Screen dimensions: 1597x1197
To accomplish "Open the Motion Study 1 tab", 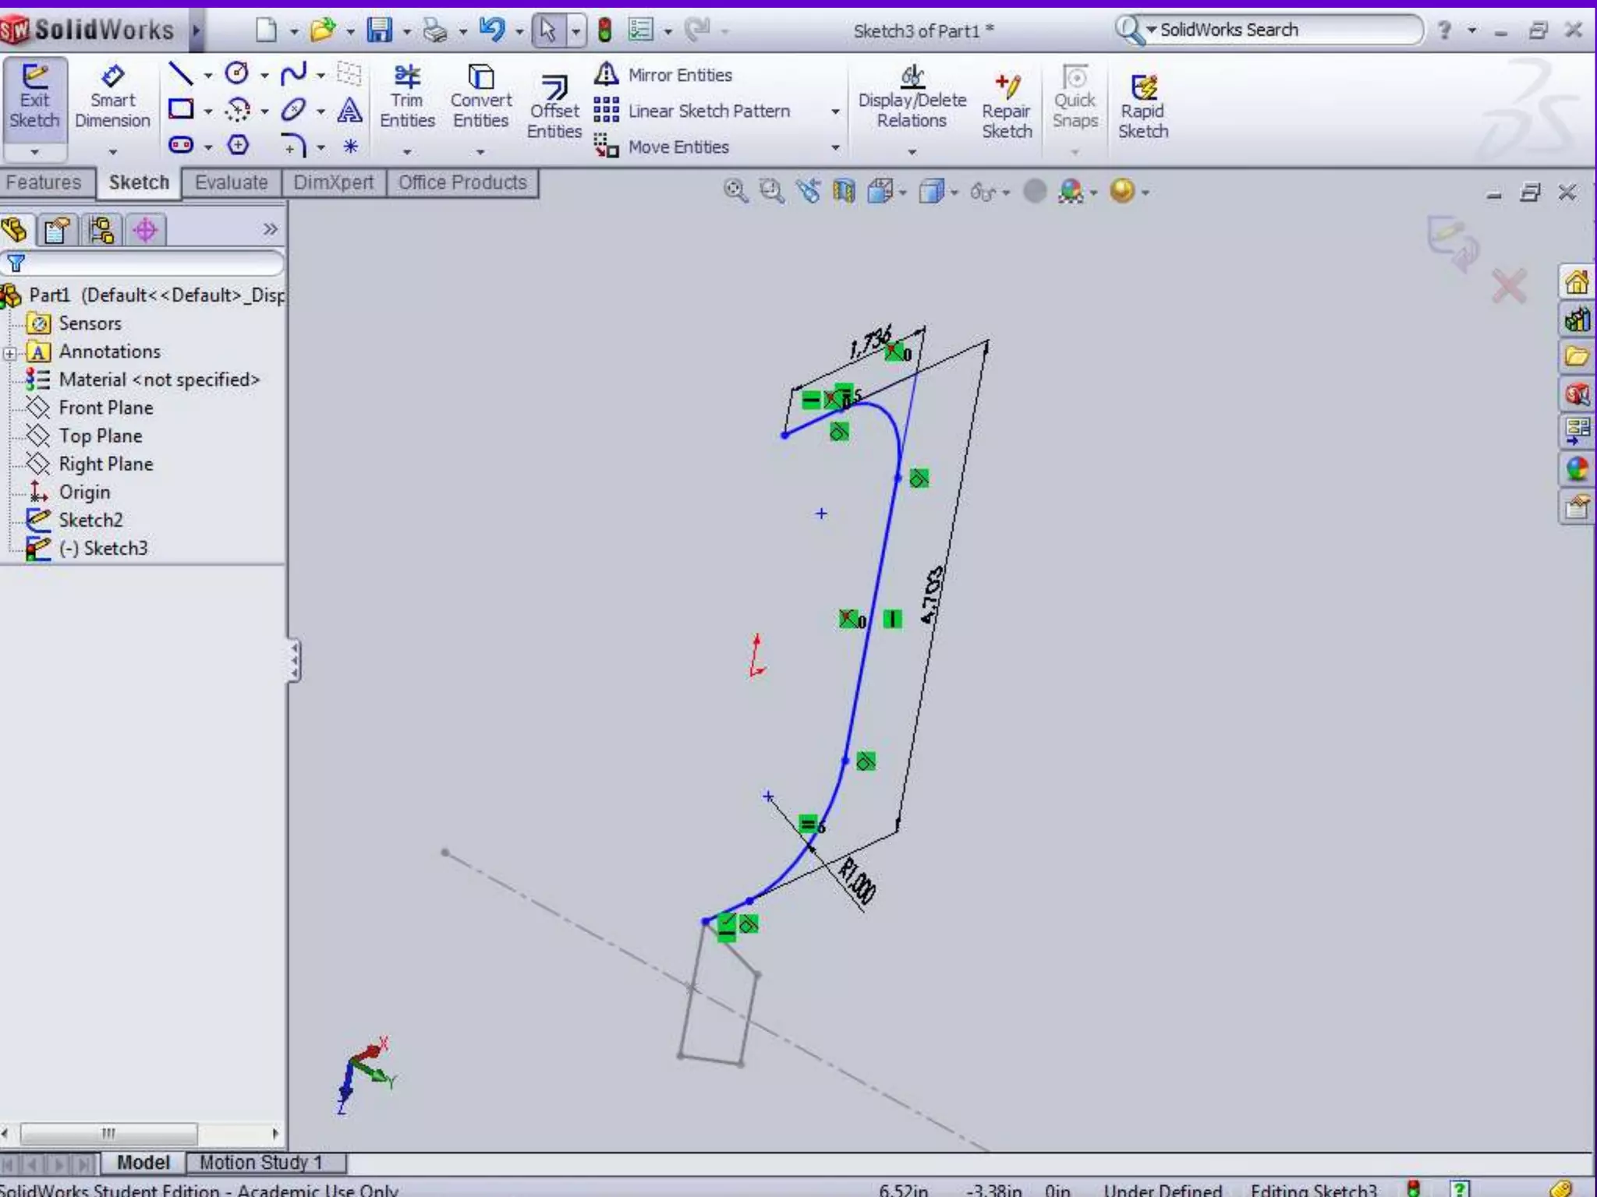I will pos(260,1162).
